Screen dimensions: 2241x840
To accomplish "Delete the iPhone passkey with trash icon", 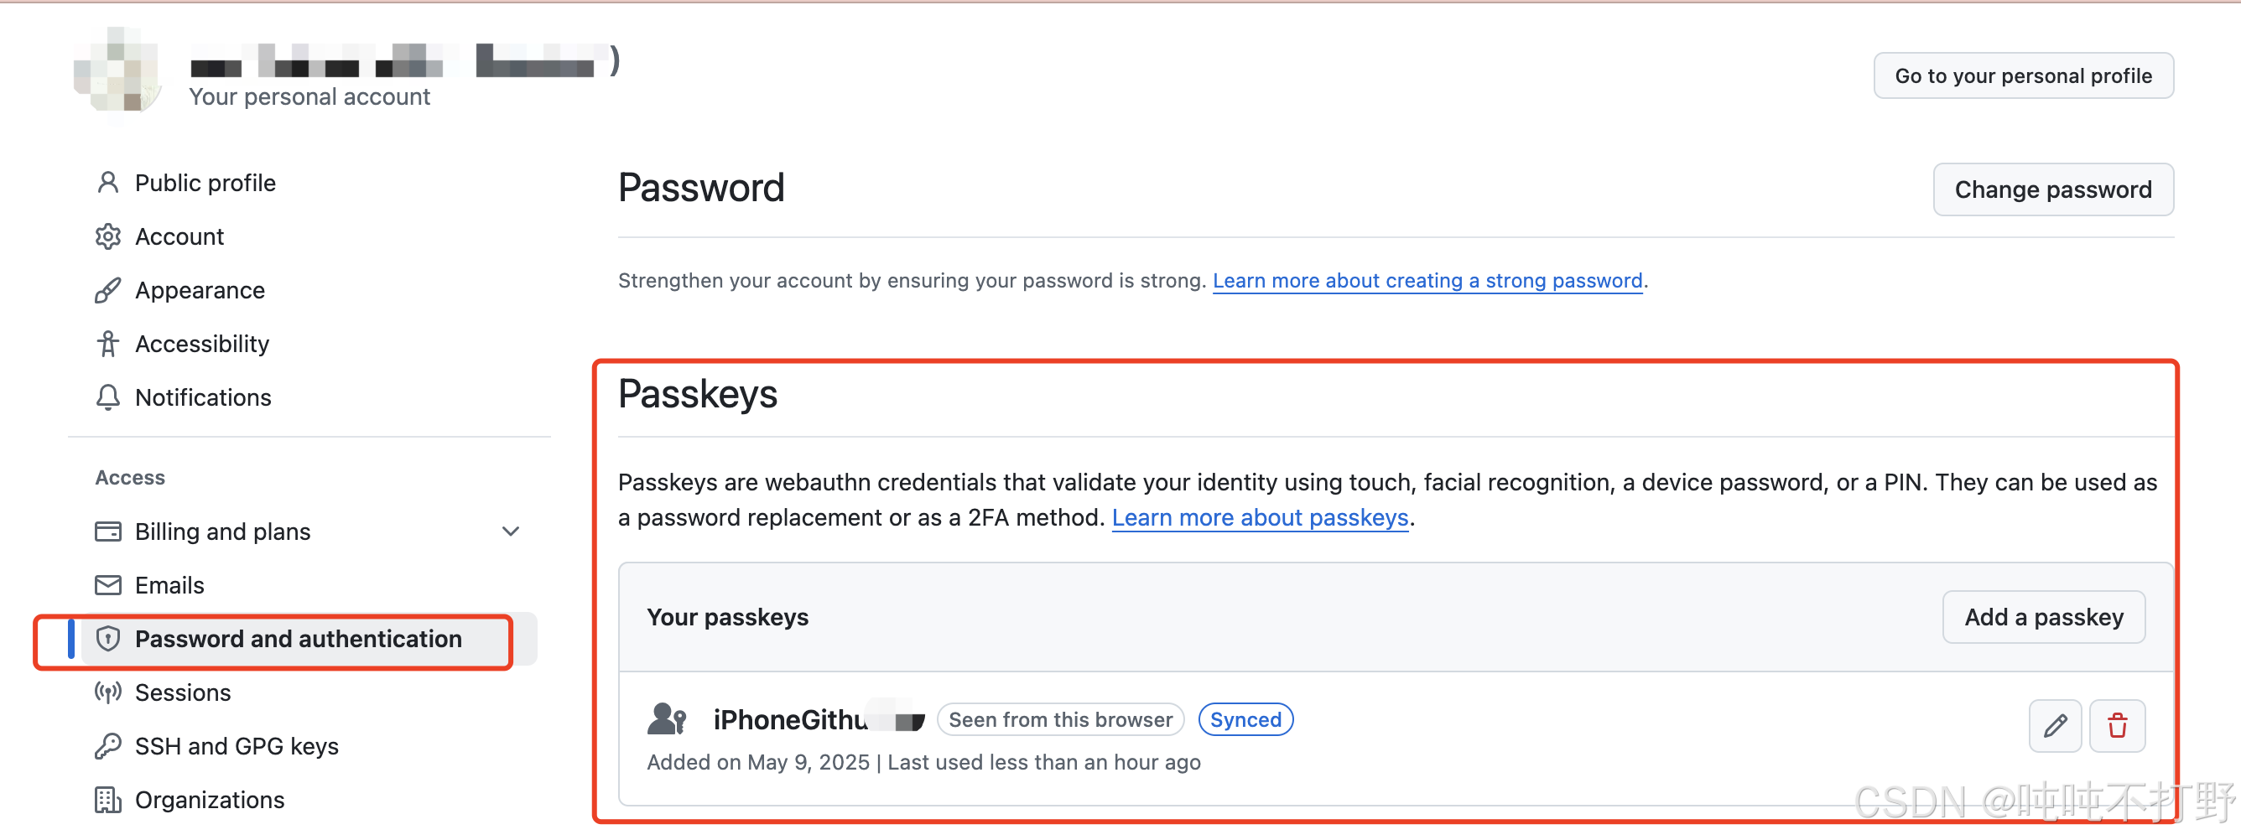I will (x=2117, y=725).
